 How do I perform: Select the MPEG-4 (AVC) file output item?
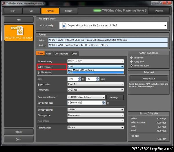(x=19, y=33)
